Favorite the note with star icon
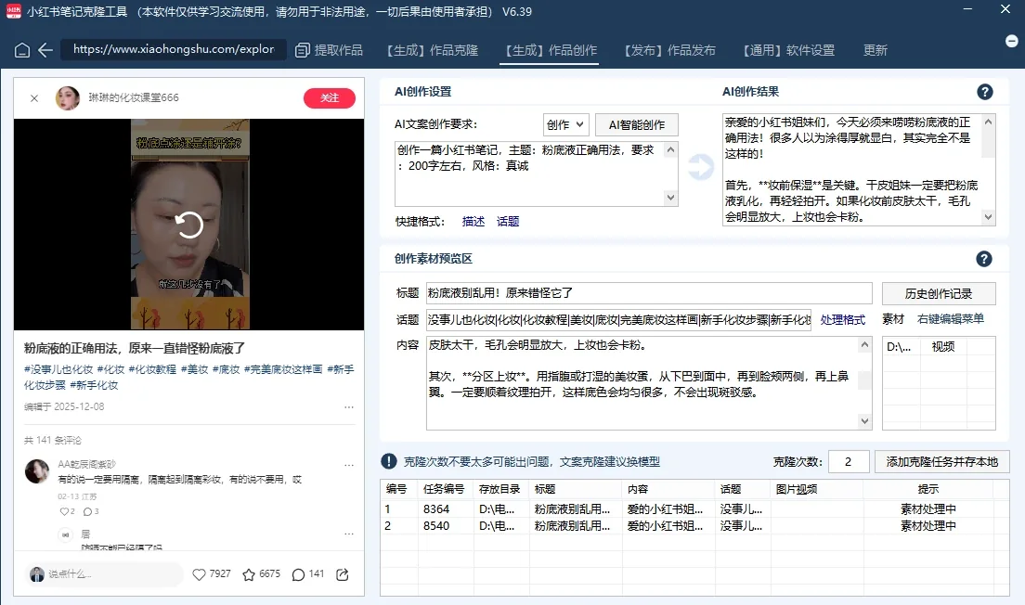Image resolution: width=1025 pixels, height=605 pixels. pos(249,574)
